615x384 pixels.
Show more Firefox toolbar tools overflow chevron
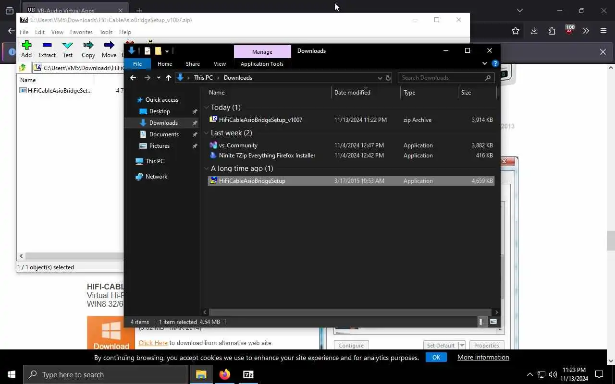[586, 31]
